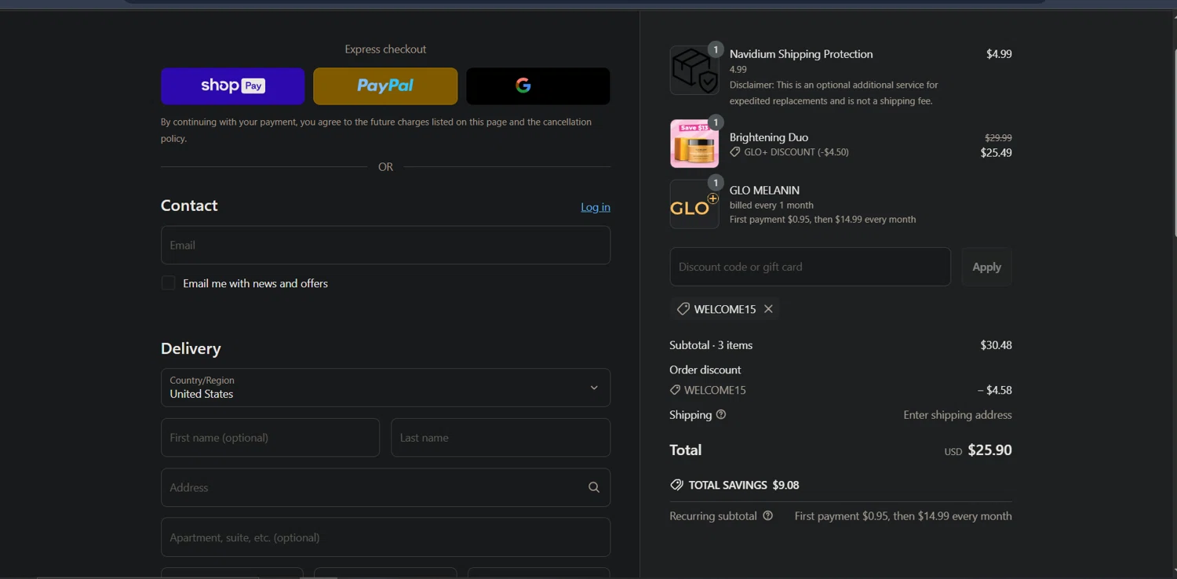
Task: Click the GLO MELANIN product thumbnail
Action: [694, 204]
